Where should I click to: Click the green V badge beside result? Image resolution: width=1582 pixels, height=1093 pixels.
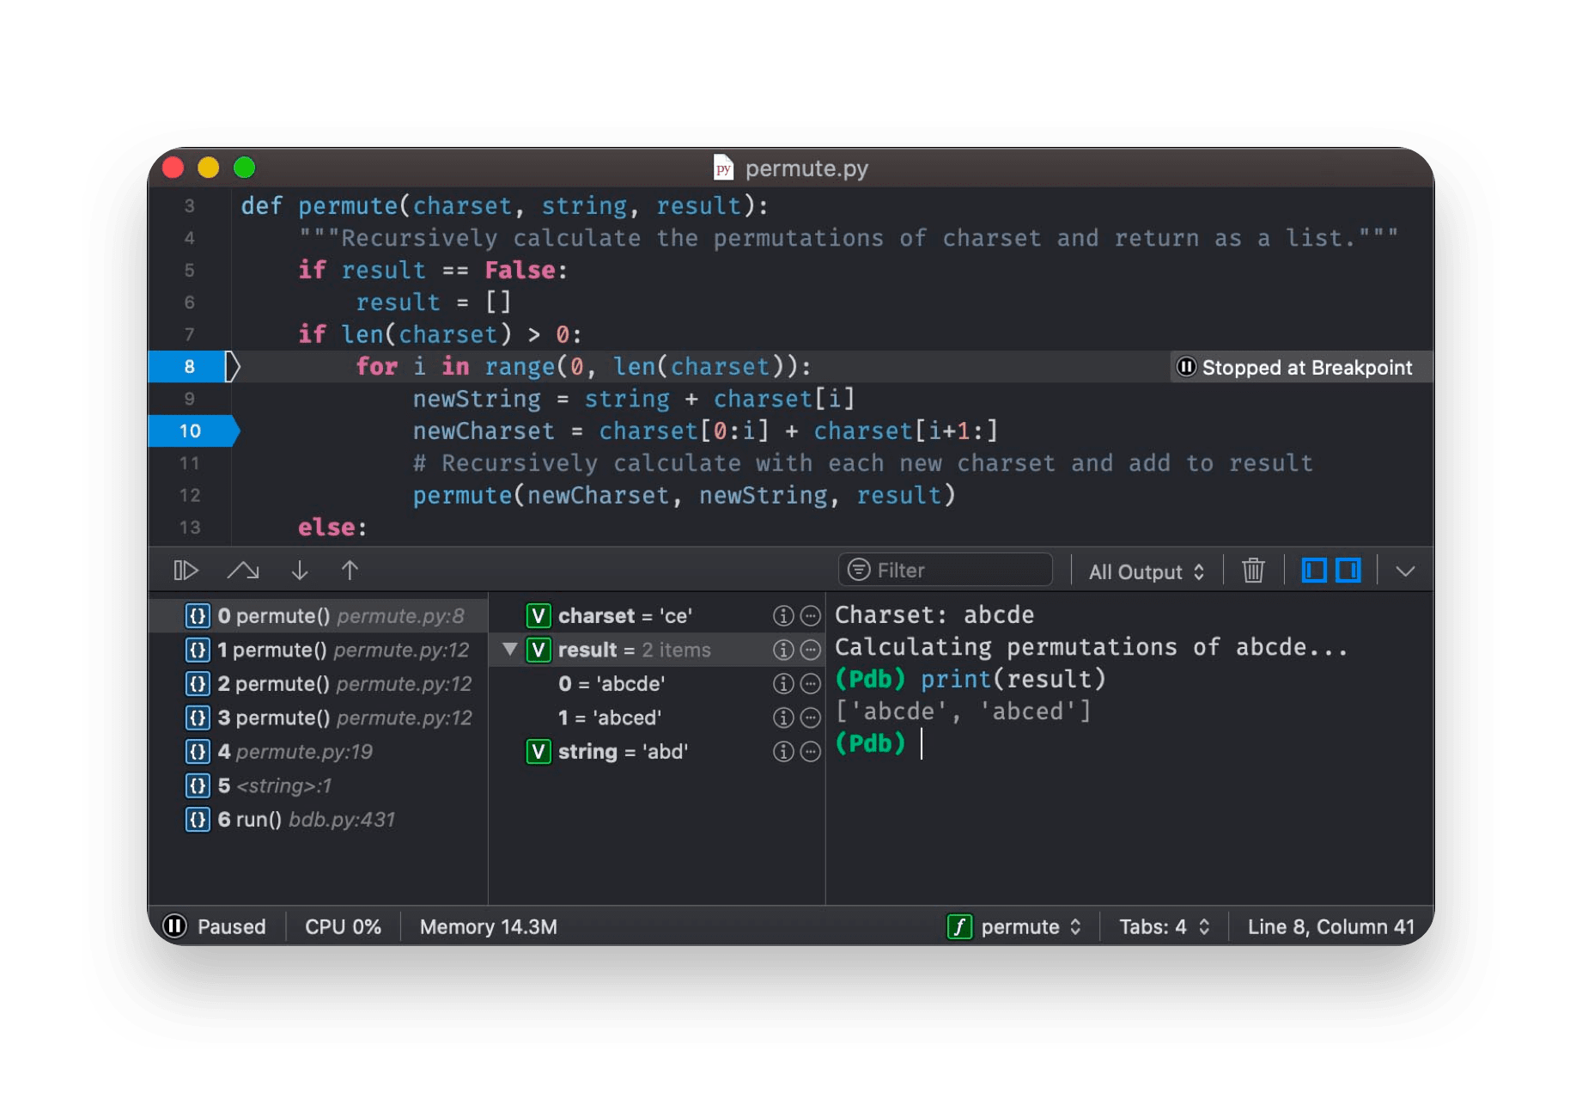(538, 650)
